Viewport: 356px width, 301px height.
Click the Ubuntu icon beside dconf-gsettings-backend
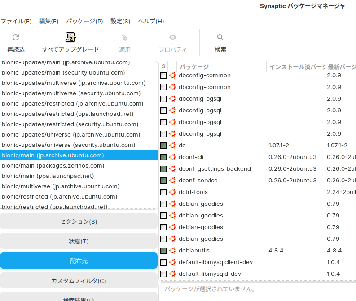[x=172, y=169]
